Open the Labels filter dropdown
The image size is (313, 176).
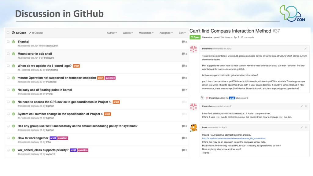coord(128,33)
